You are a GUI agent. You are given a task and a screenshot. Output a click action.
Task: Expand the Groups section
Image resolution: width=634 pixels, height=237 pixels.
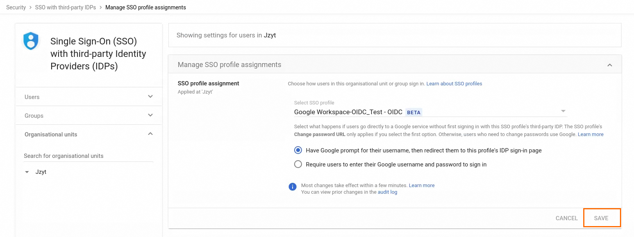89,115
